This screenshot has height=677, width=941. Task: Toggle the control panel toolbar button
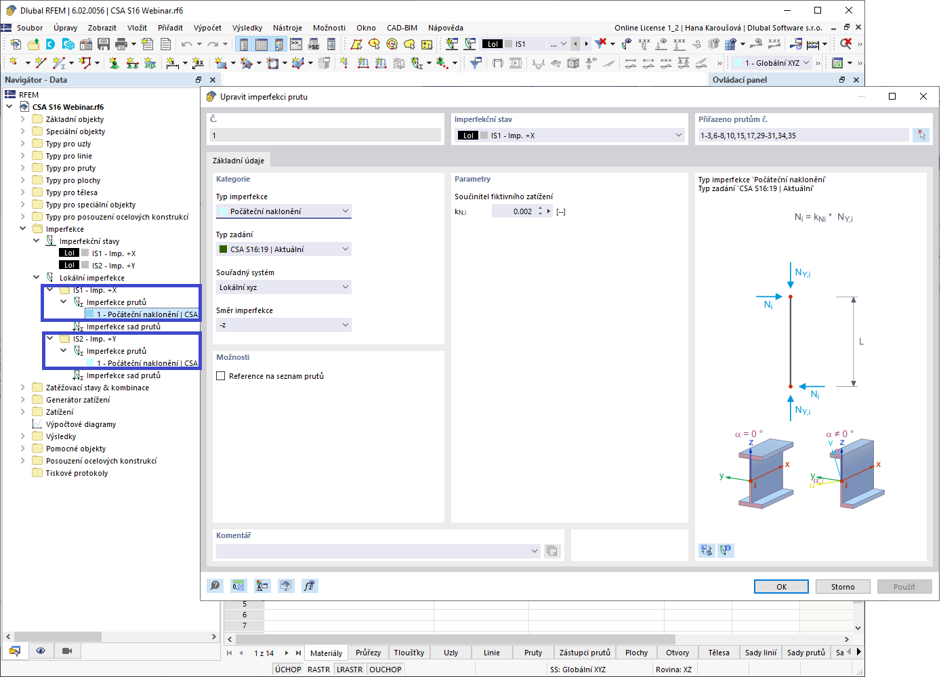278,44
